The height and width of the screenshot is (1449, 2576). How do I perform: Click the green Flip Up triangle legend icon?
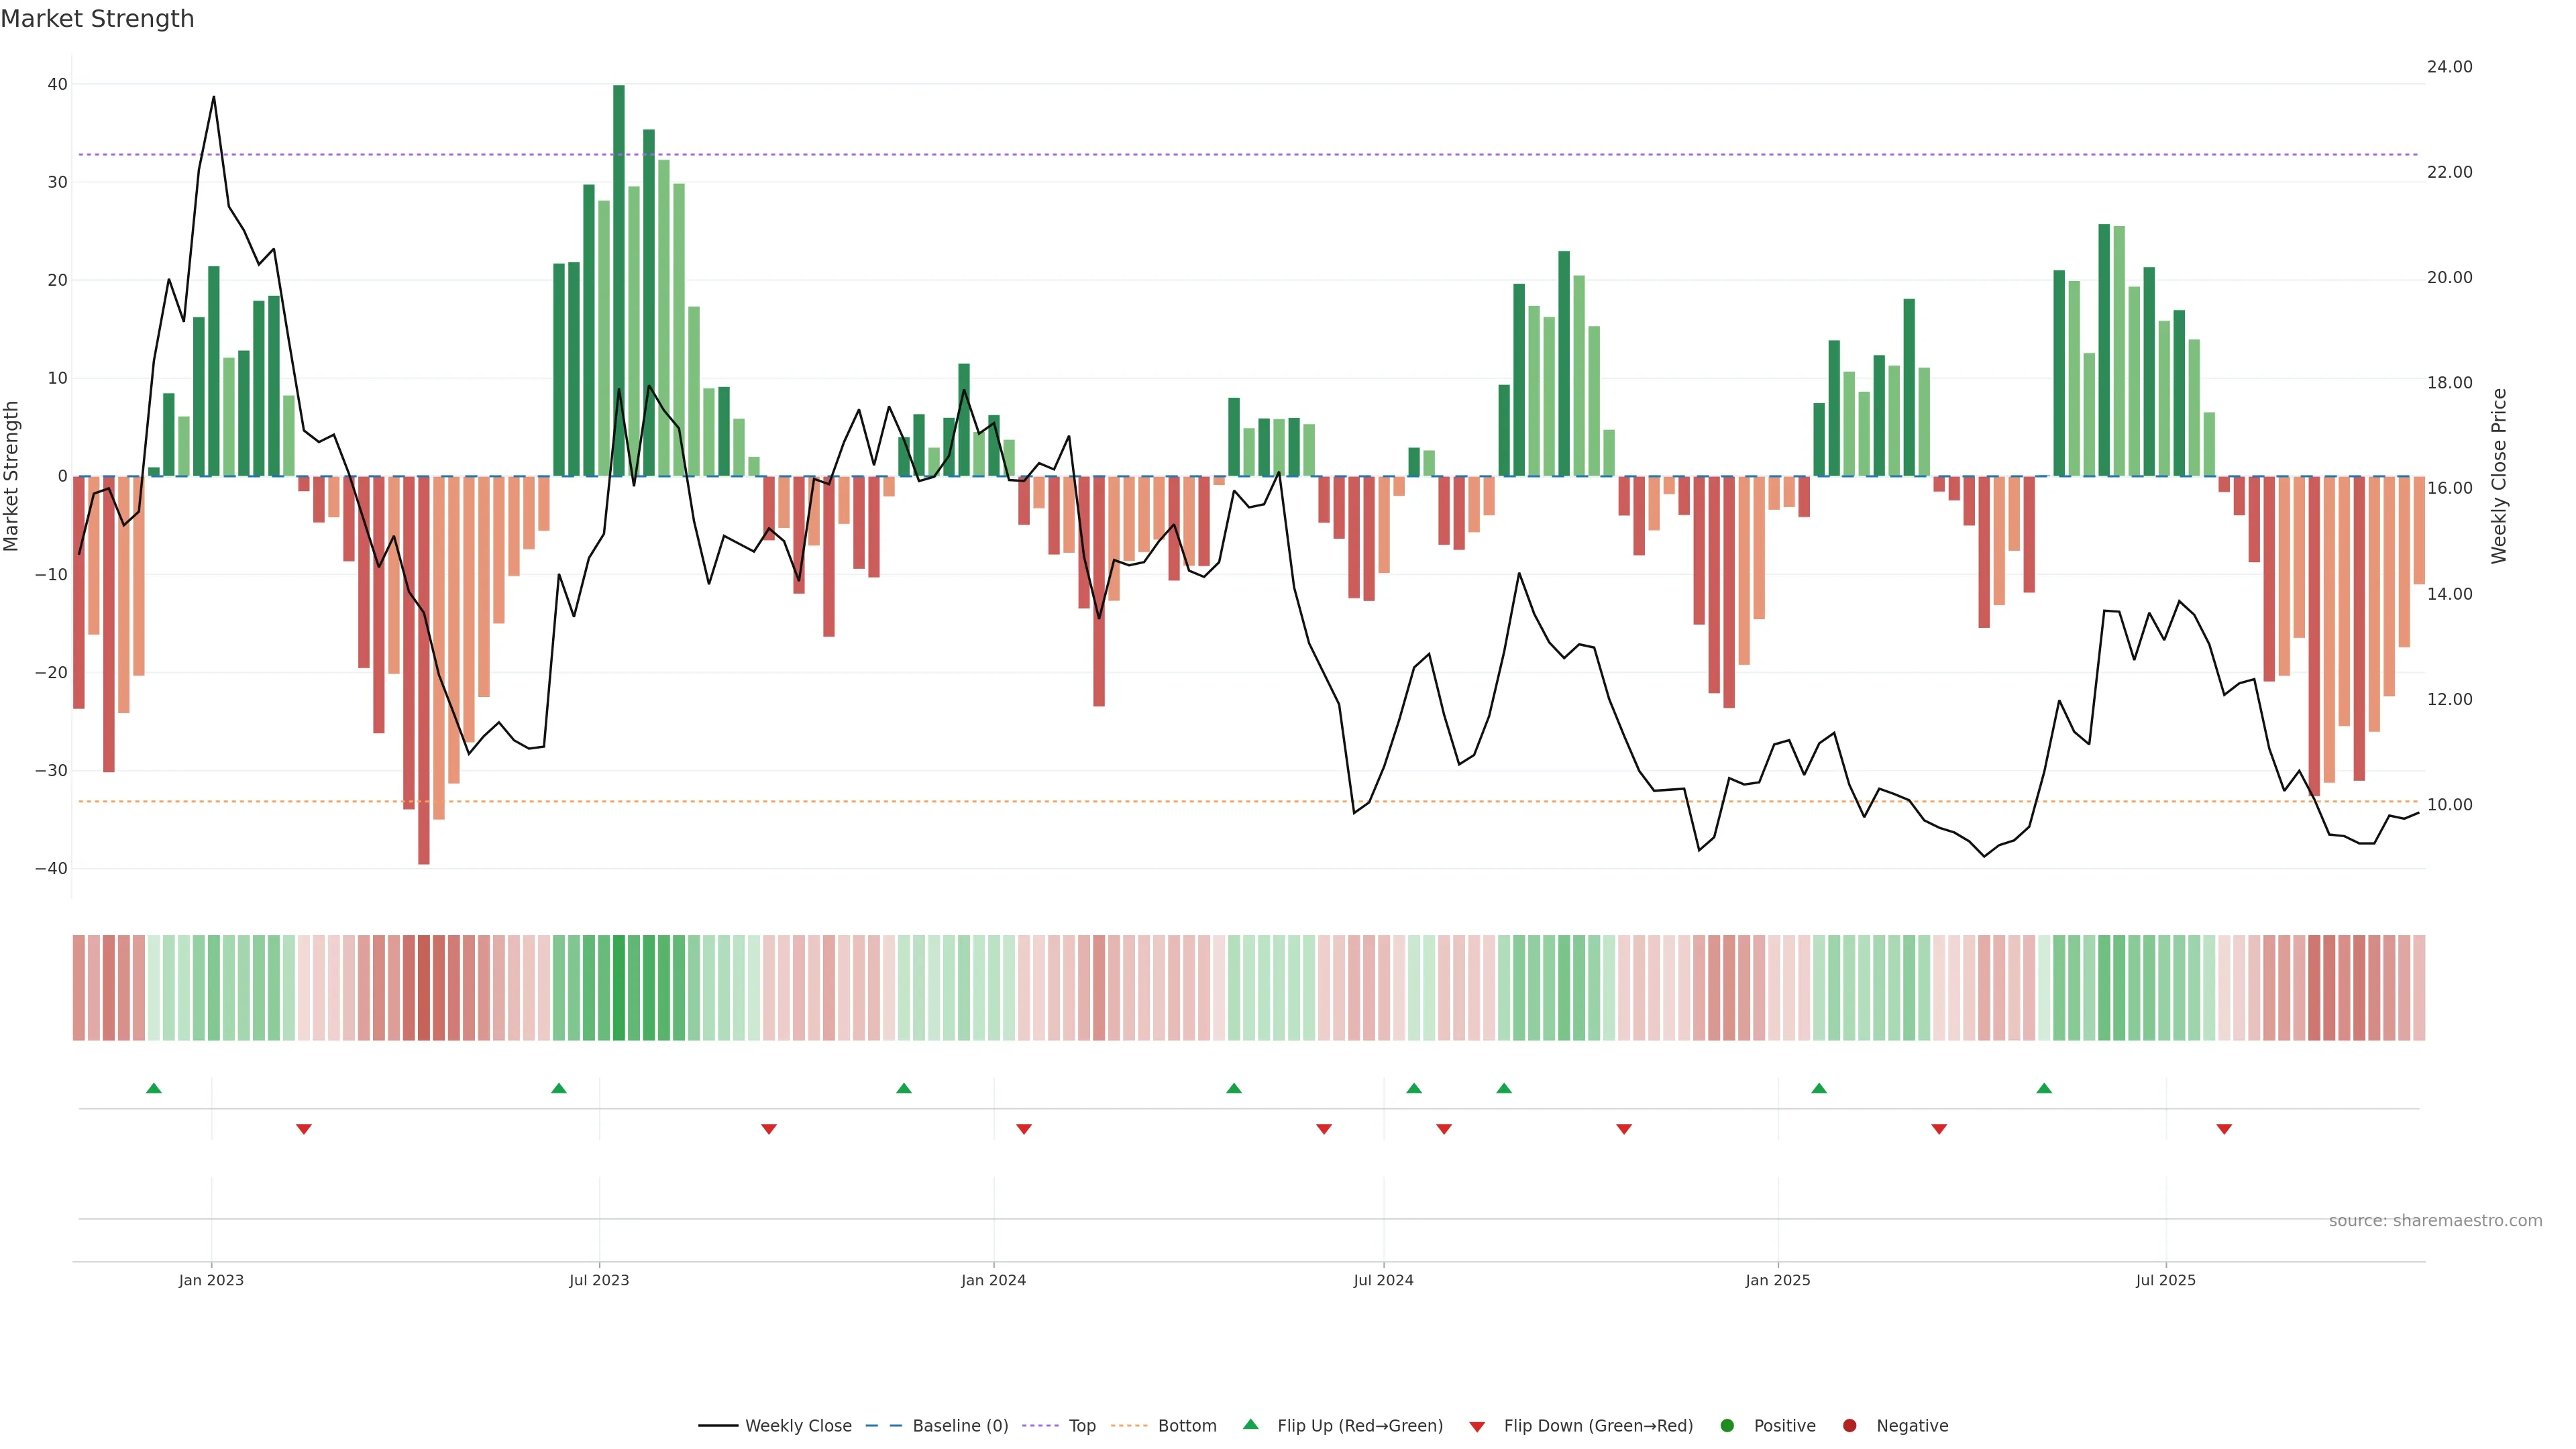(1250, 1424)
